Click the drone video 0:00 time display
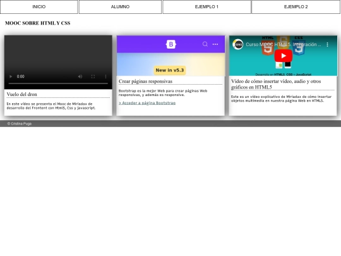341x256 pixels. 21,76
